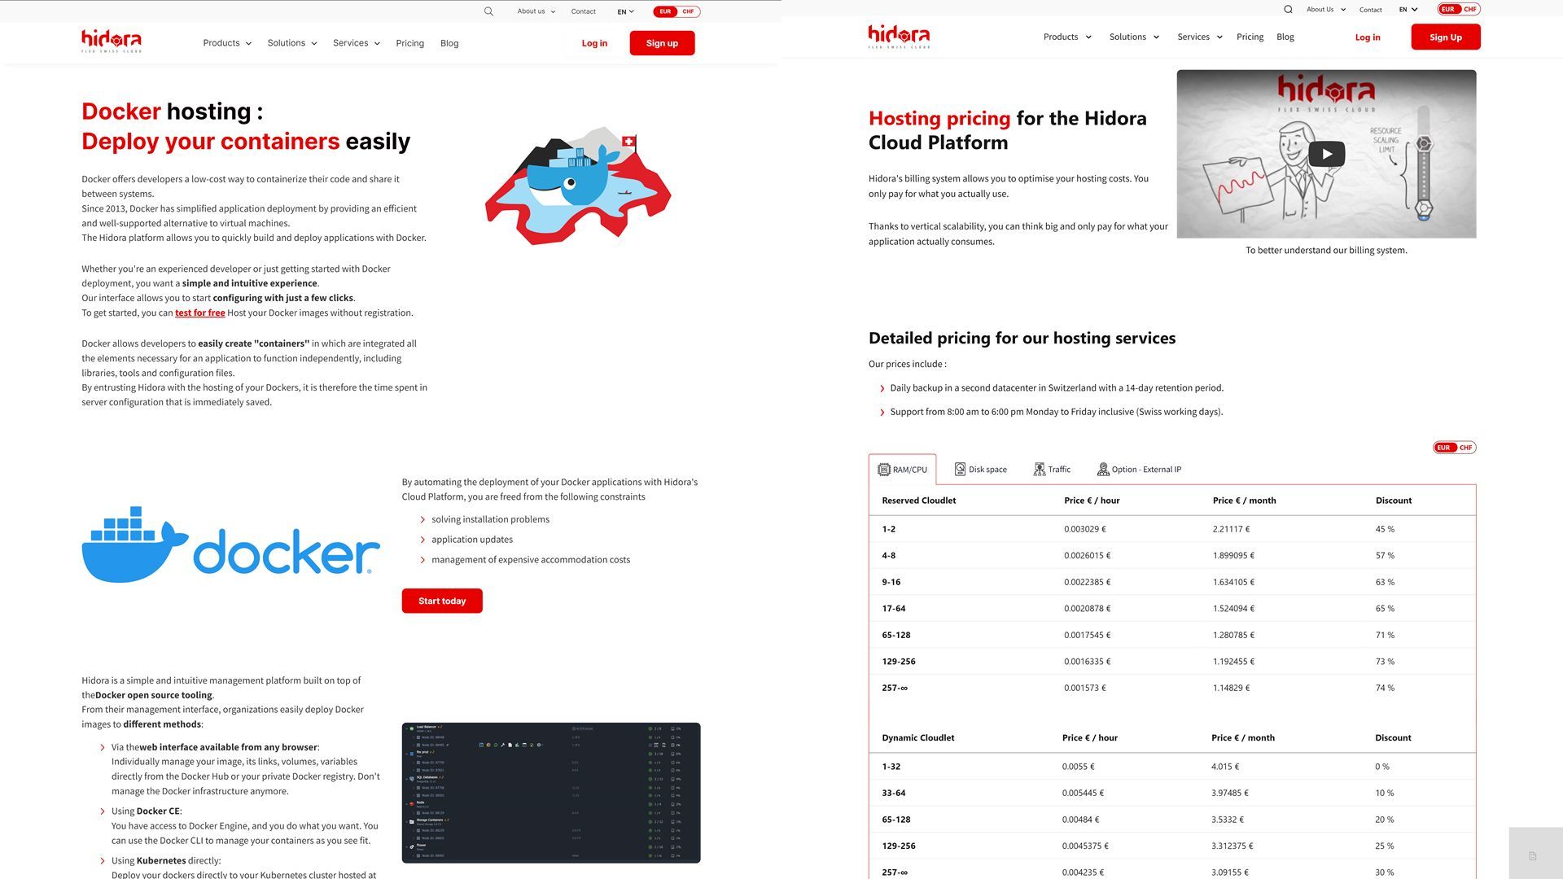Open the RAM/CPU pricing tab
The height and width of the screenshot is (879, 1563).
click(903, 470)
